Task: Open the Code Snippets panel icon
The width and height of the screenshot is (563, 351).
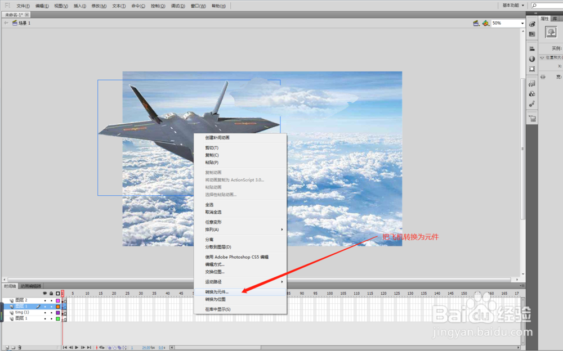Action: point(532,84)
